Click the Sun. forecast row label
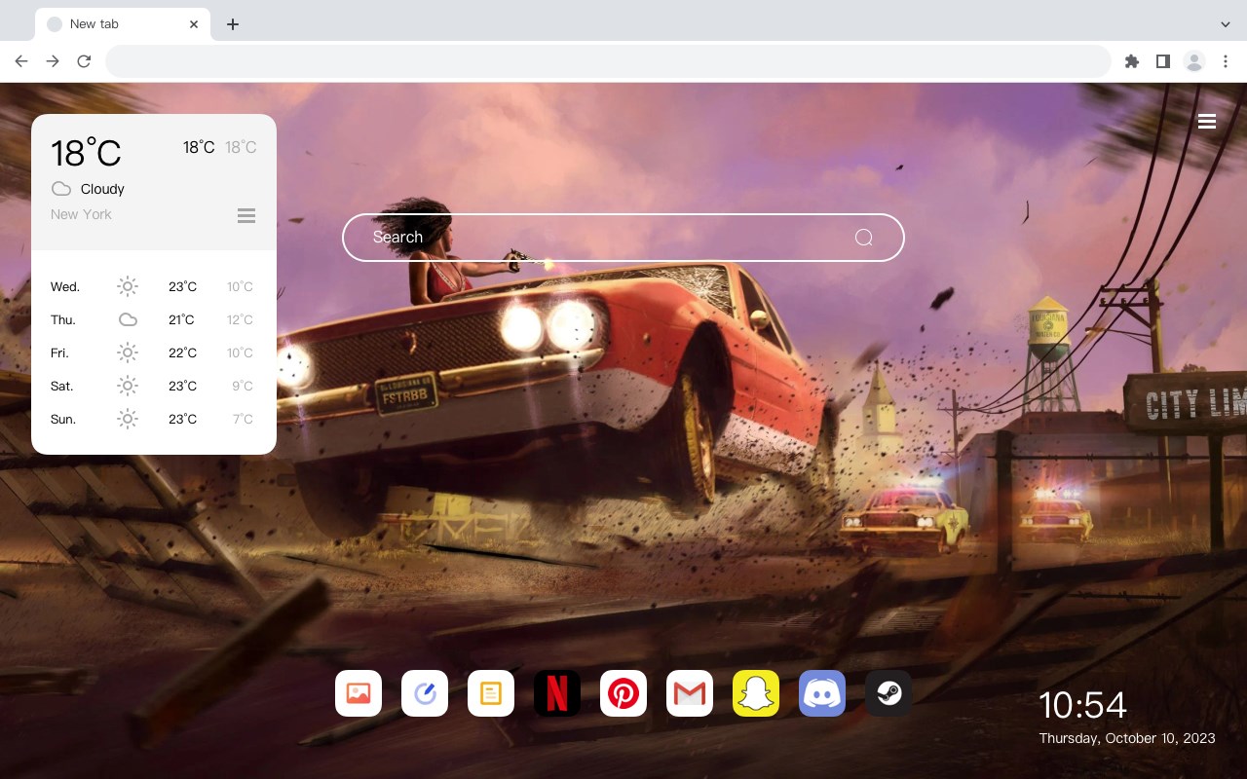The height and width of the screenshot is (779, 1247). point(63,419)
